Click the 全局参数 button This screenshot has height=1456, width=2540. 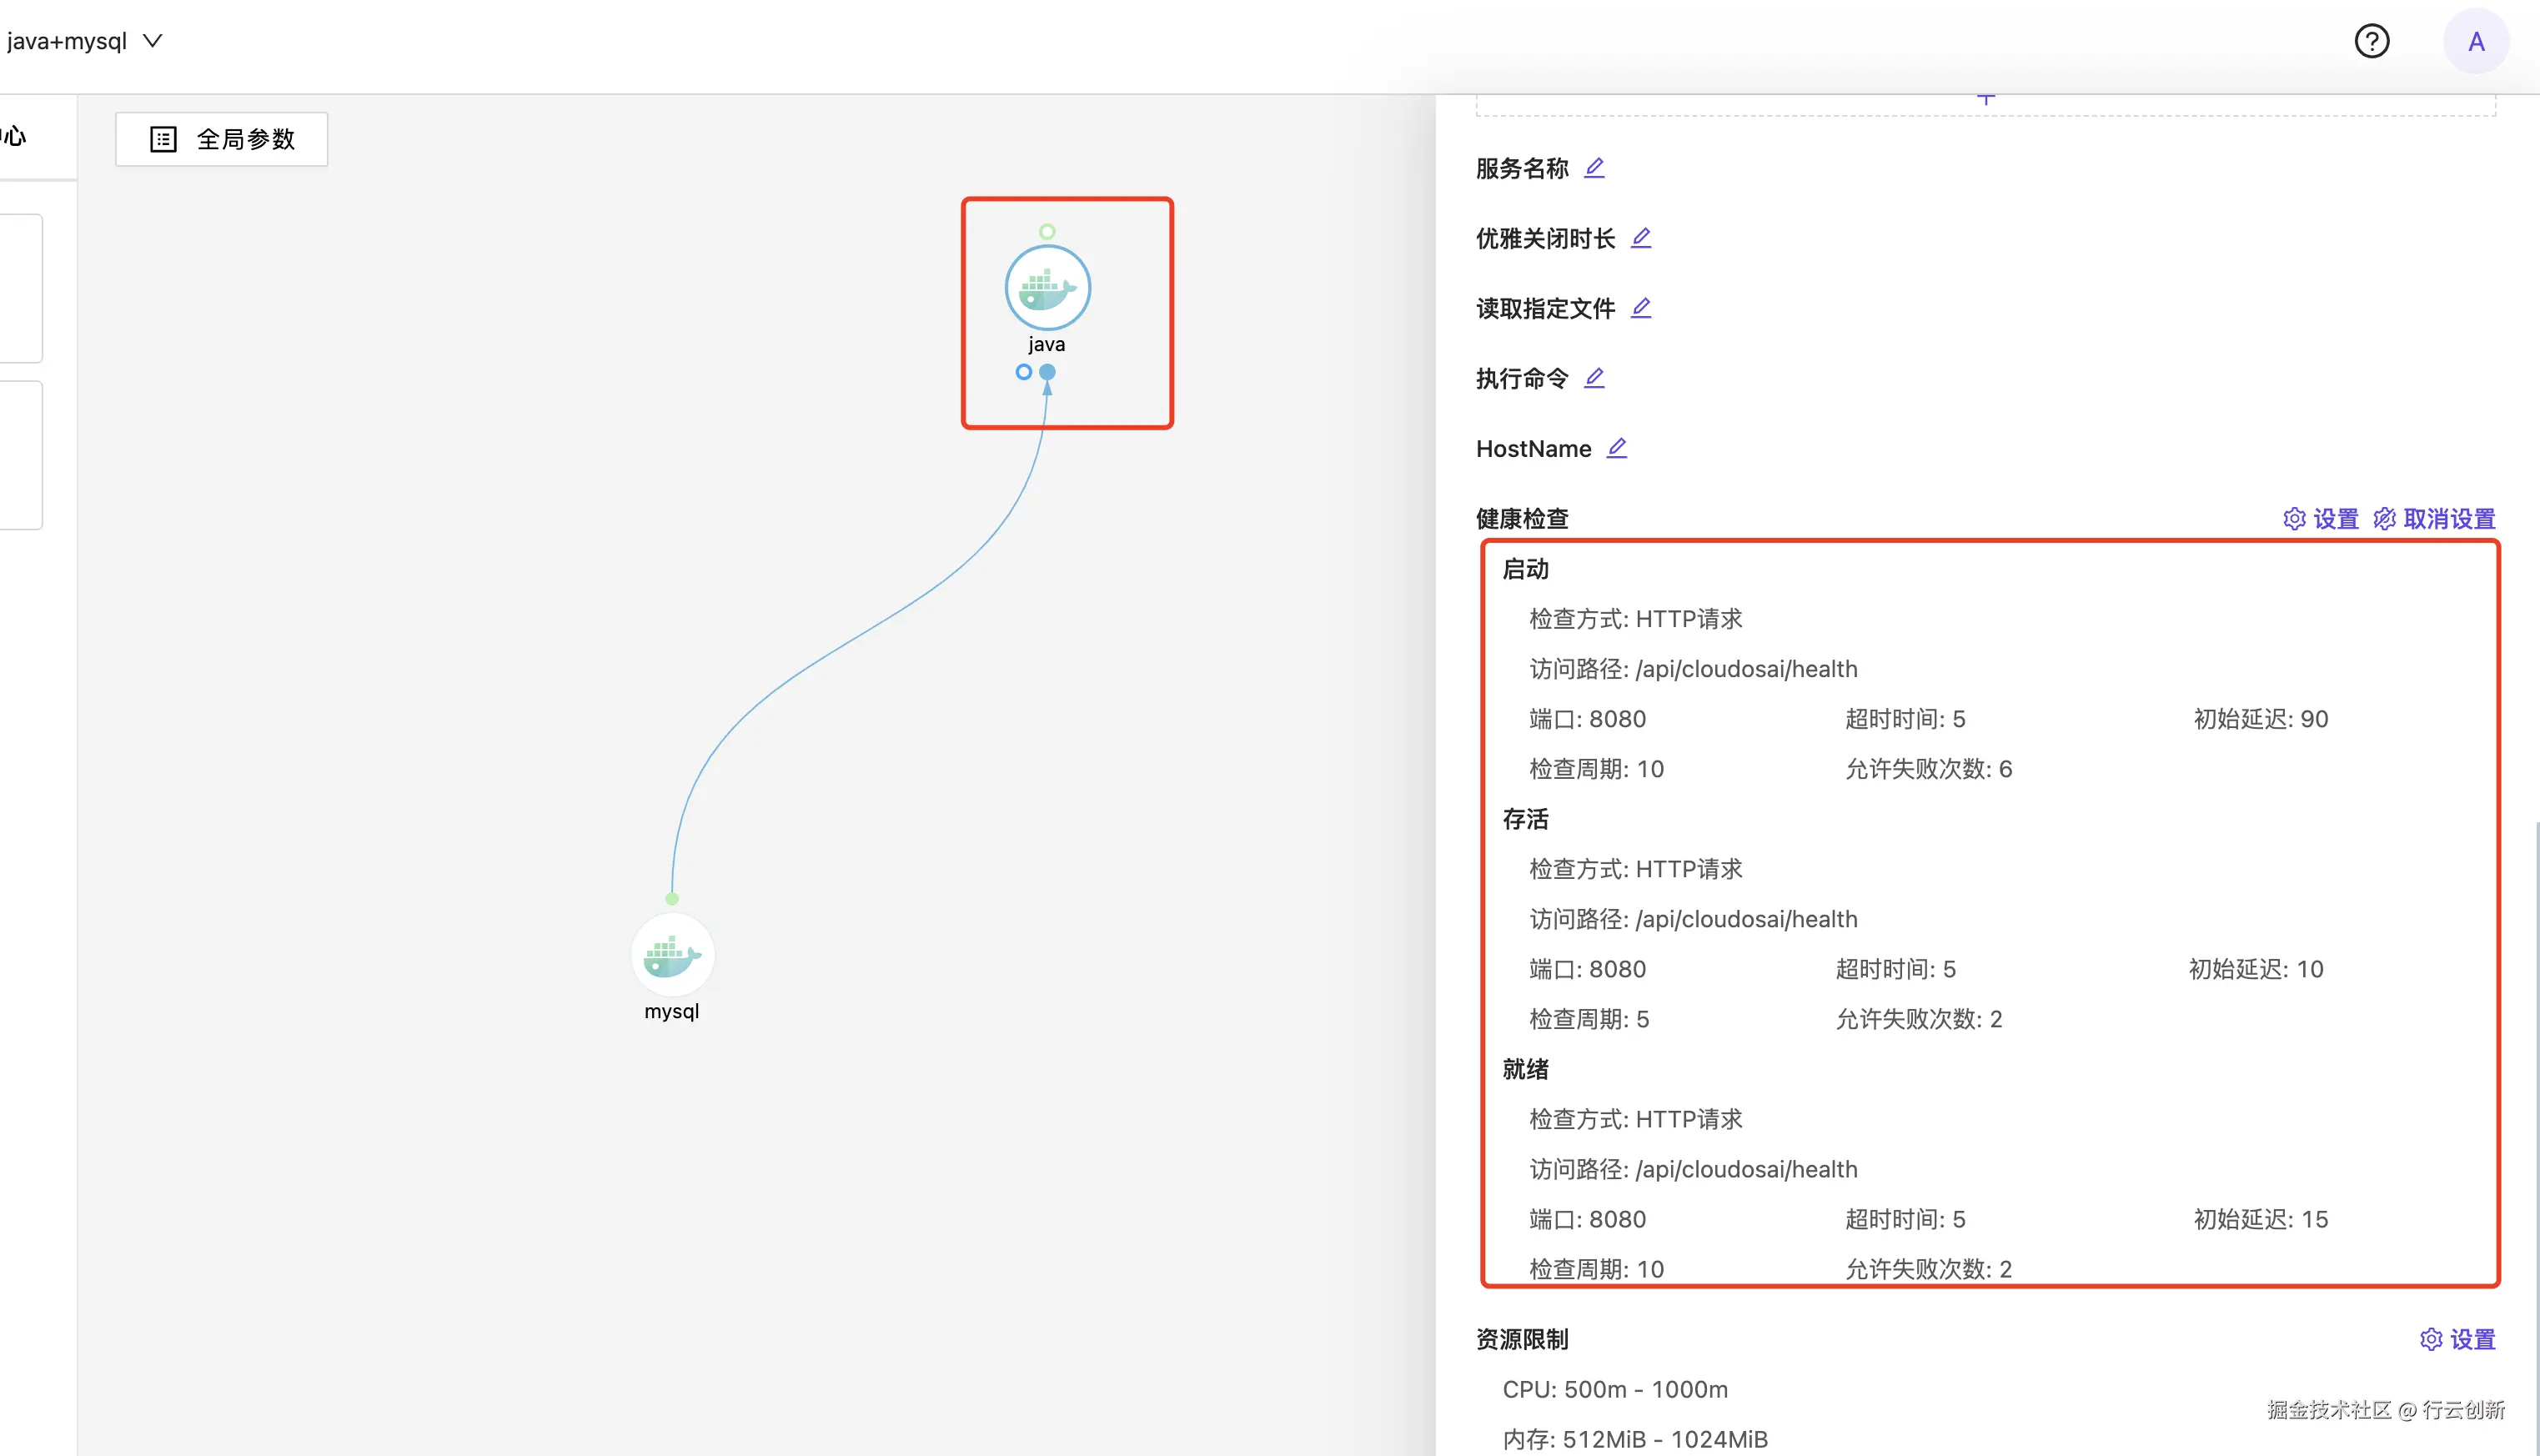pos(221,139)
